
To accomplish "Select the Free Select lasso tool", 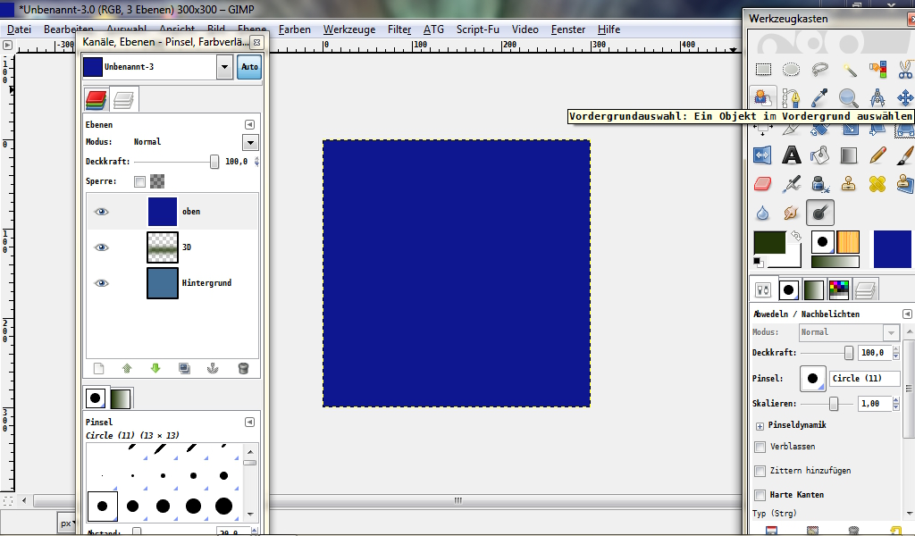I will (x=820, y=70).
